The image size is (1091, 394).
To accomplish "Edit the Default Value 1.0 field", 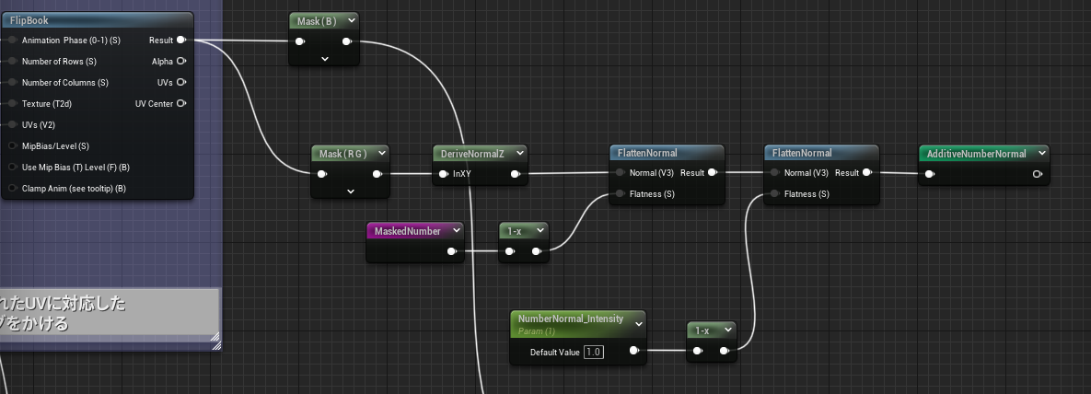I will [x=594, y=353].
